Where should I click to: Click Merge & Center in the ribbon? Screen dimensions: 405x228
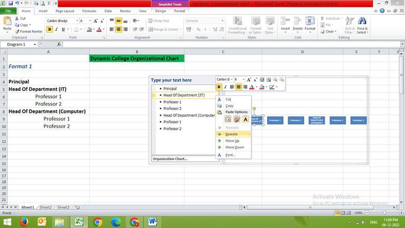pos(165,30)
